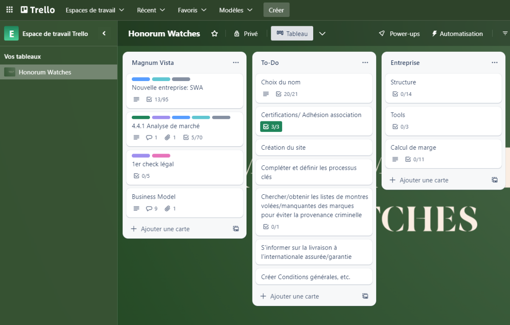Switch to the Tableau view

(292, 34)
